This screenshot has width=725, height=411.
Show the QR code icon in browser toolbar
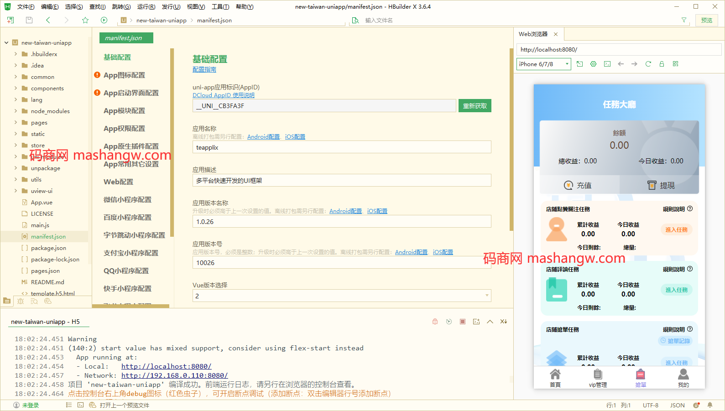pos(675,64)
